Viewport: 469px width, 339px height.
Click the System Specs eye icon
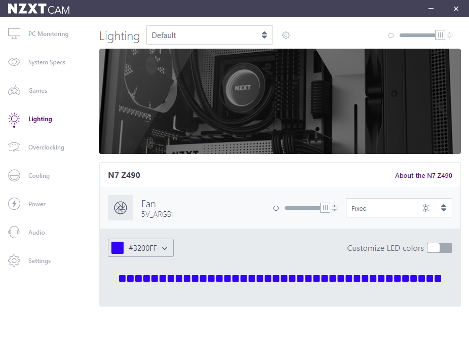pos(14,62)
